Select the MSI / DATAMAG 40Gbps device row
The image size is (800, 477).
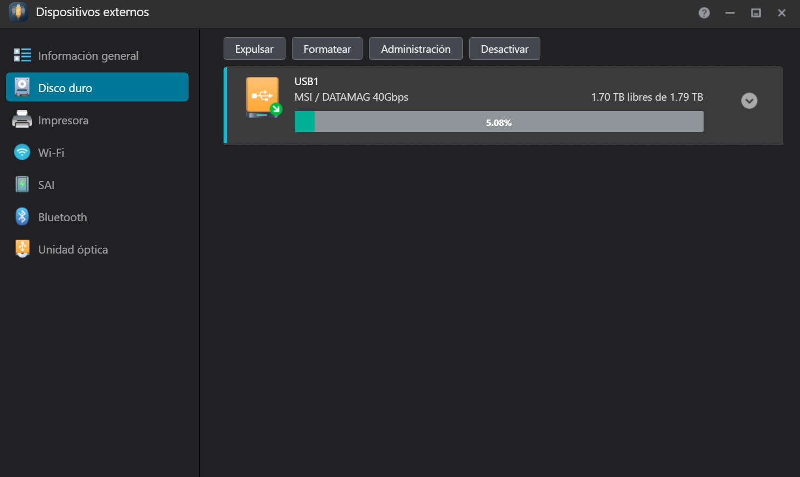[x=503, y=106]
